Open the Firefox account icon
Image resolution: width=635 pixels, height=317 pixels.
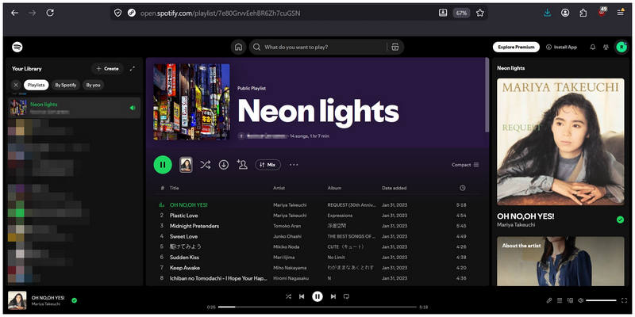(565, 13)
